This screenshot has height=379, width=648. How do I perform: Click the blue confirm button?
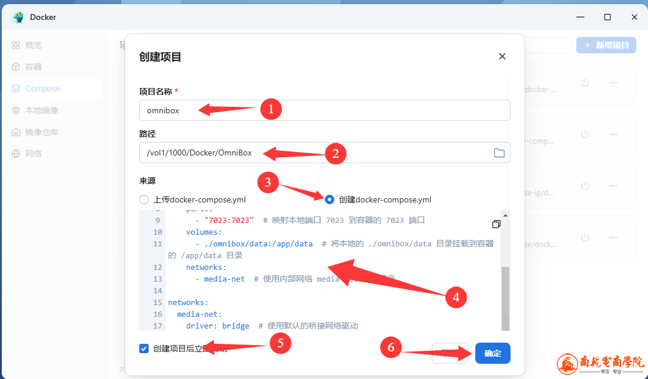pyautogui.click(x=492, y=353)
